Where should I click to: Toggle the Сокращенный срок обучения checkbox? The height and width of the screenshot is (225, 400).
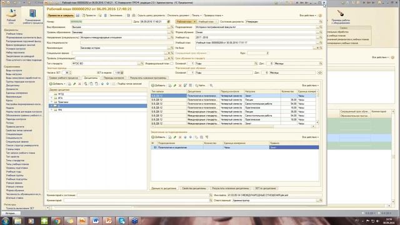tap(208, 53)
